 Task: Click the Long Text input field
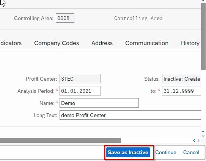[x=131, y=115]
